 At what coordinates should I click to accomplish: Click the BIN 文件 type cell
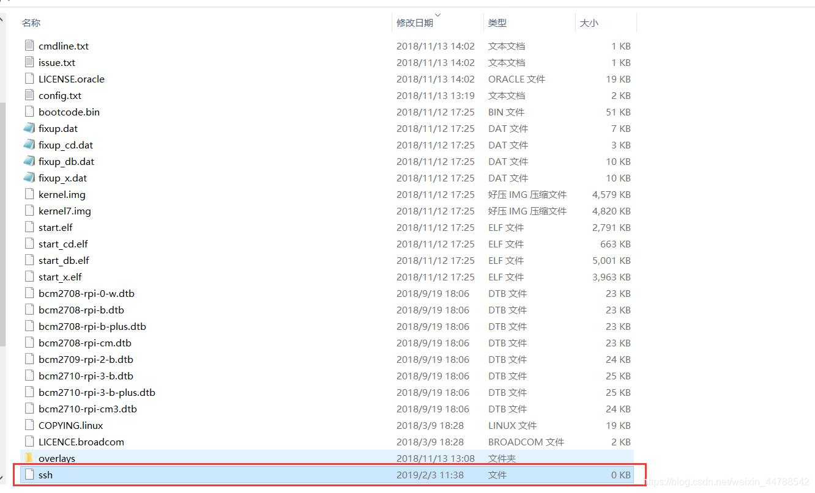click(506, 112)
